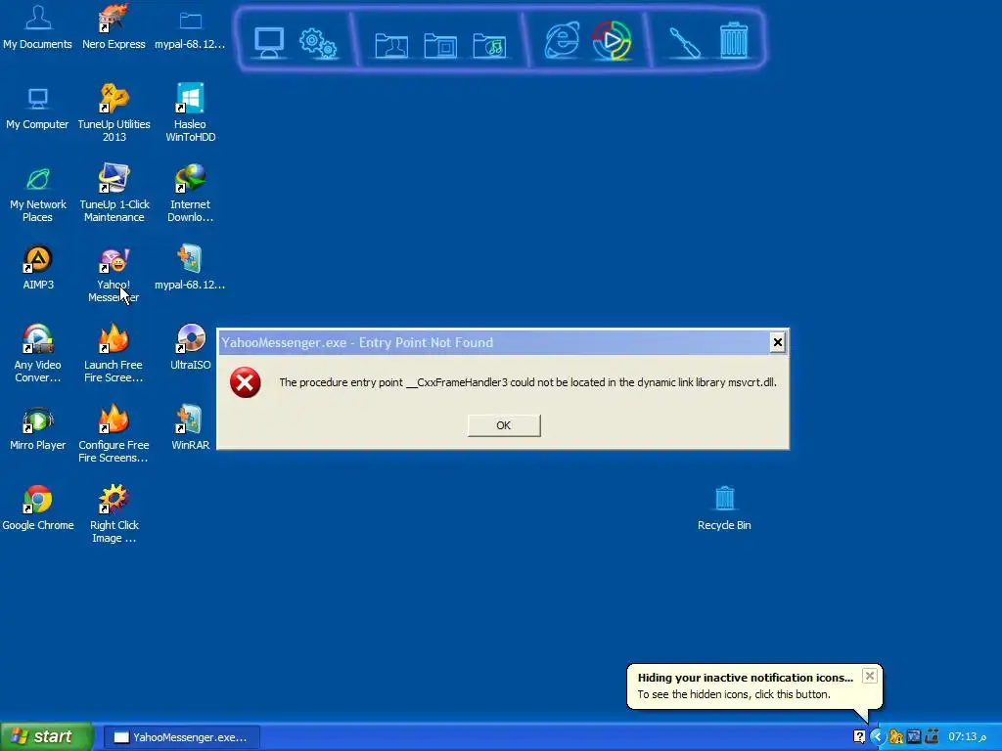Select the WinRAR desktop shortcut
Viewport: 1002px width, 751px height.
coord(190,429)
